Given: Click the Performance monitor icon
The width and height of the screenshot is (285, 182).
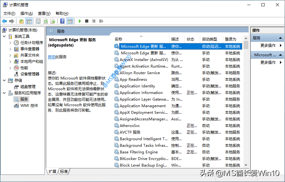Looking at the screenshot, I should (16, 68).
